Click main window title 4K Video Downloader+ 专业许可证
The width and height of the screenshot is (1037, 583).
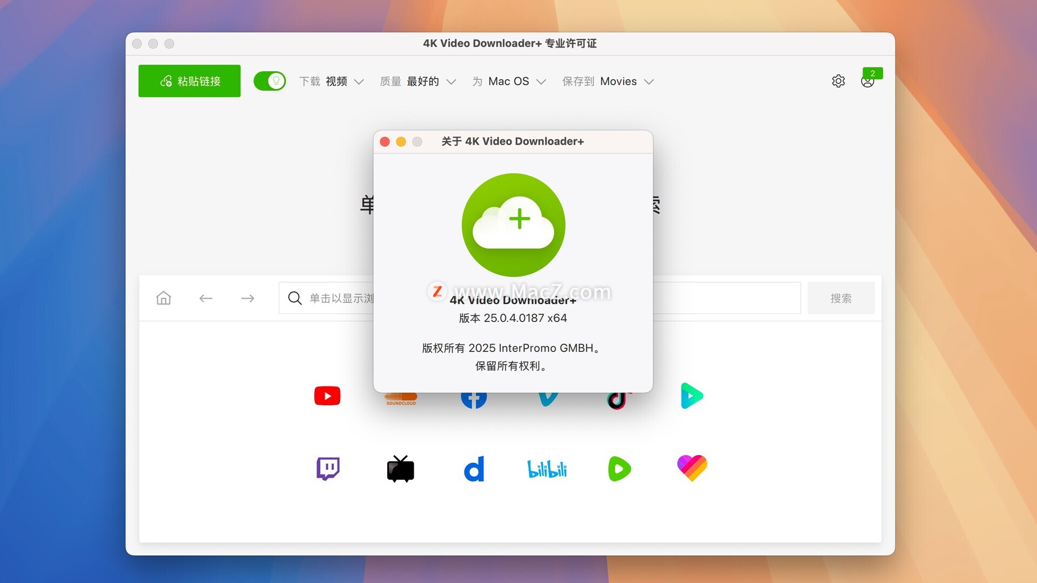[x=510, y=43]
